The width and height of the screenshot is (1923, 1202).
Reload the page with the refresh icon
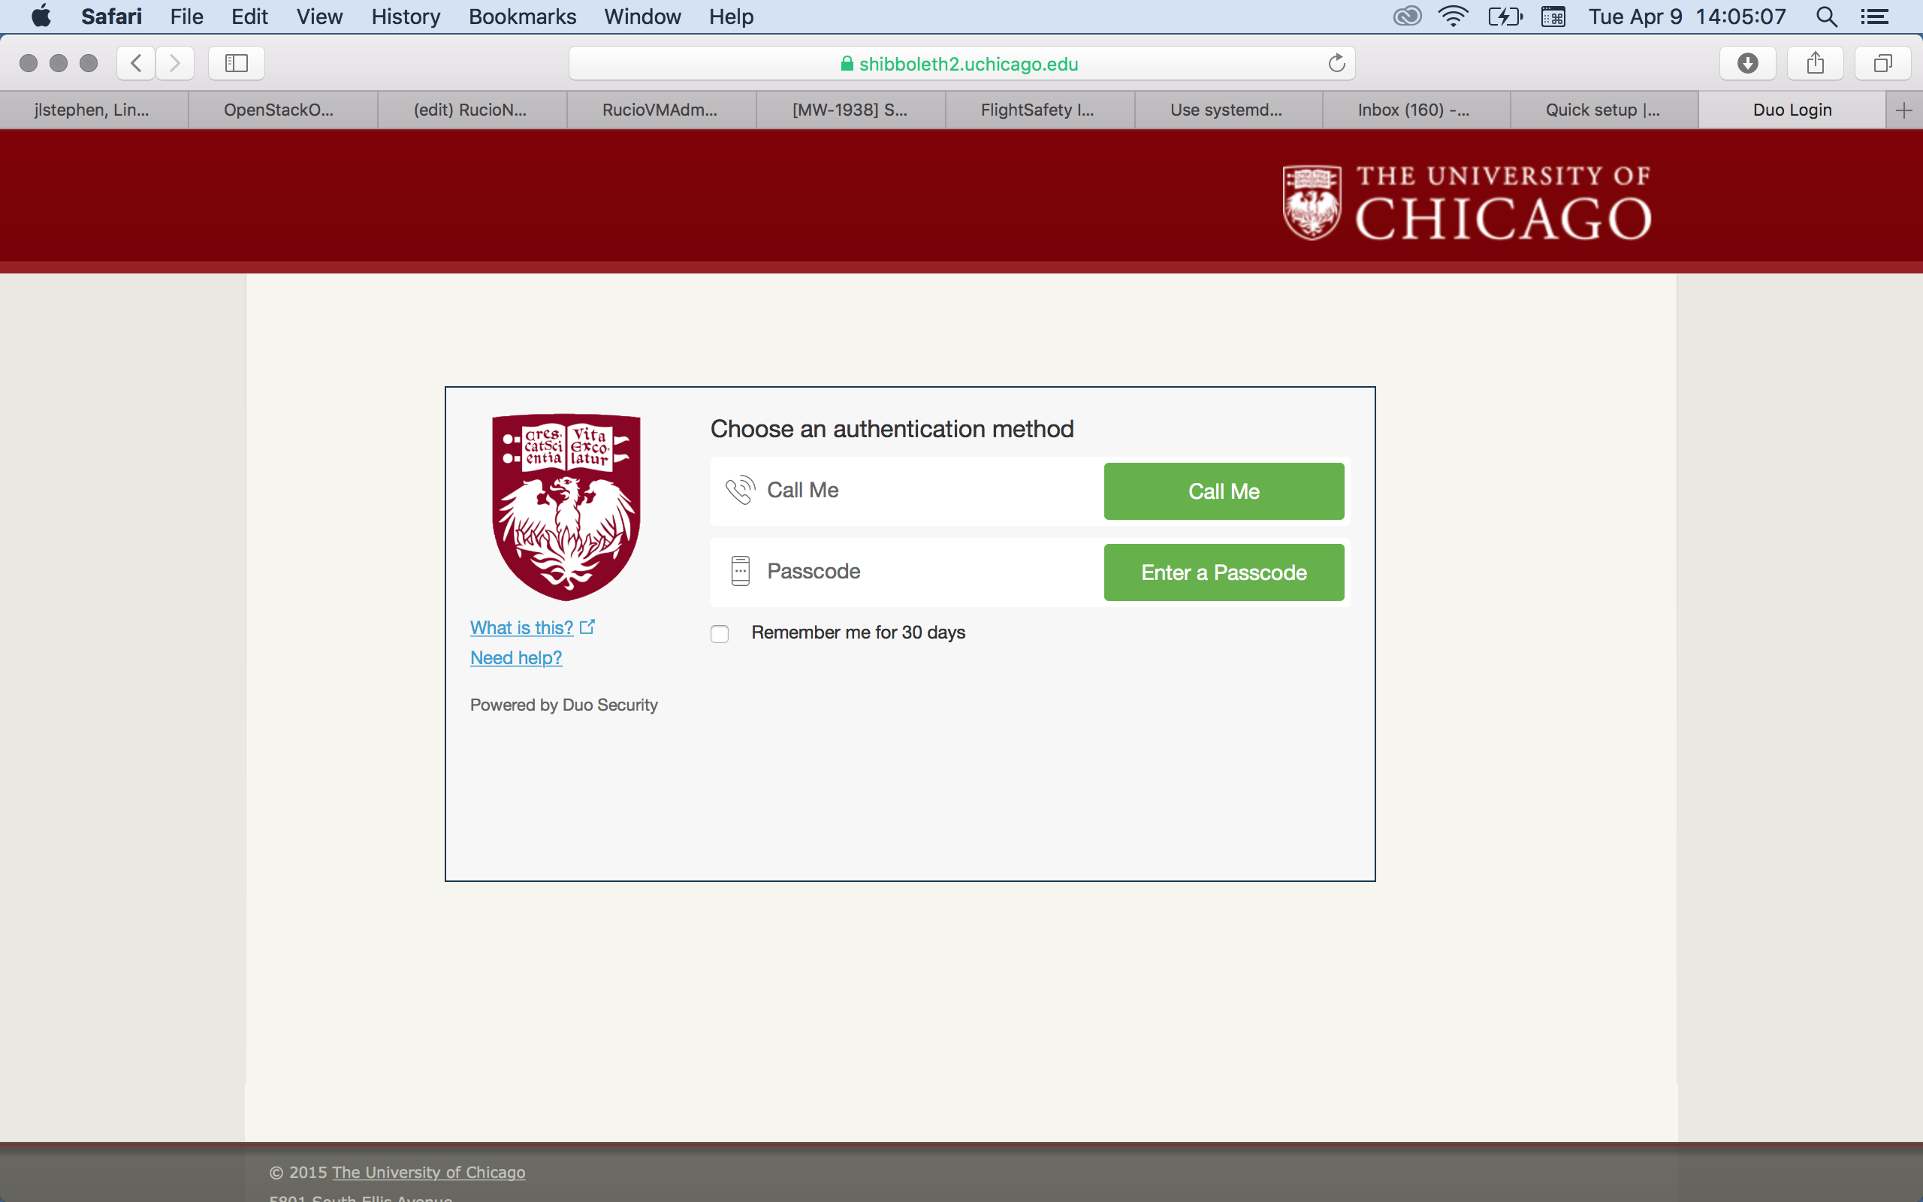(1336, 63)
